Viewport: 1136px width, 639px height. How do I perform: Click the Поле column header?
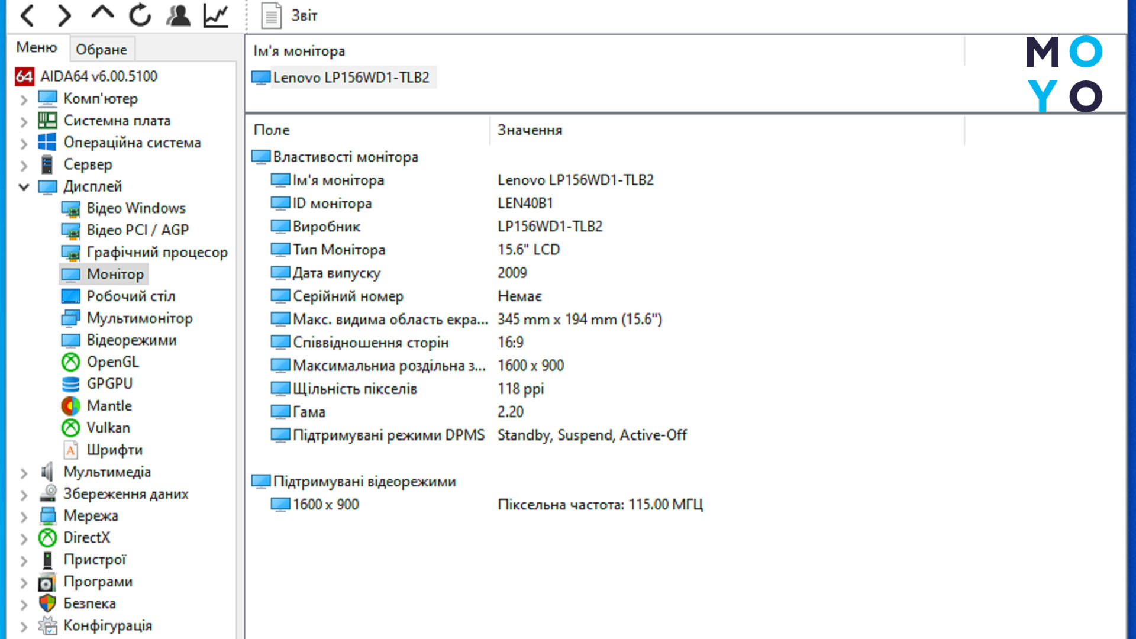click(x=367, y=130)
